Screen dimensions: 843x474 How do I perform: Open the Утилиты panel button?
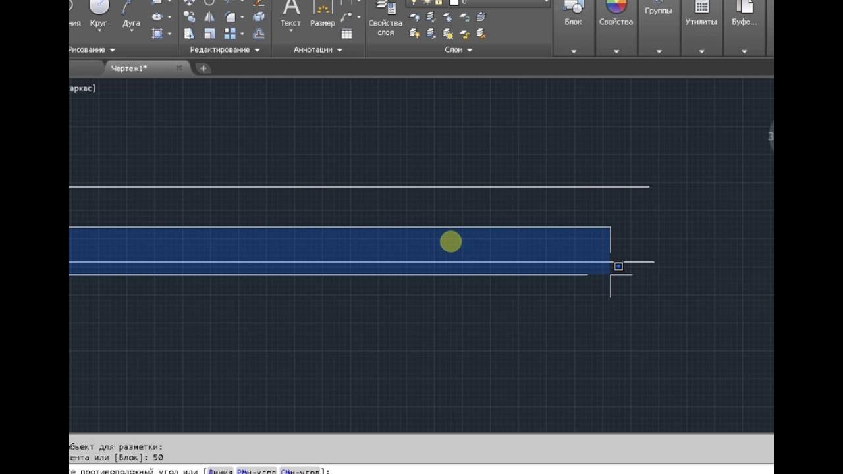(701, 14)
